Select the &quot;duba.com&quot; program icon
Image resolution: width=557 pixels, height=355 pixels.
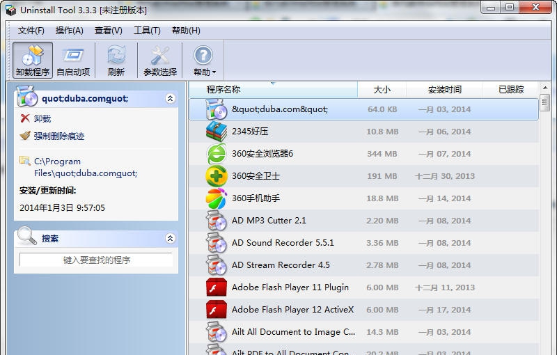coord(217,109)
